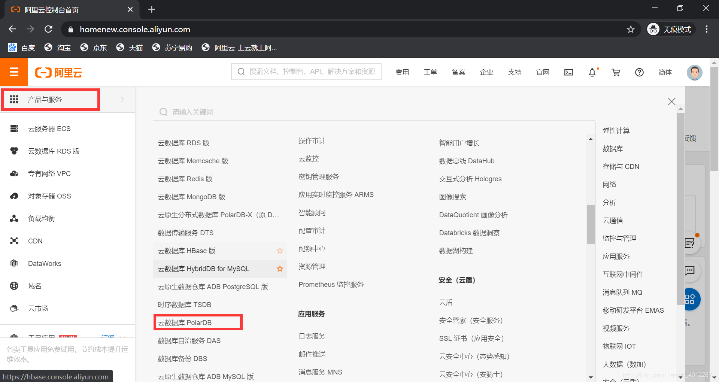Open a new browser tab
Screen dimensions: 719x382
click(x=151, y=9)
